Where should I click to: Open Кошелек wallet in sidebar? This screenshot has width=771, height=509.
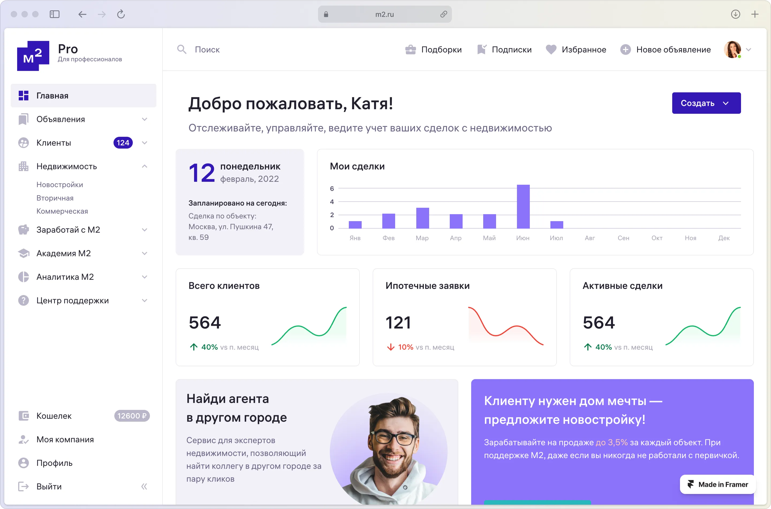54,416
